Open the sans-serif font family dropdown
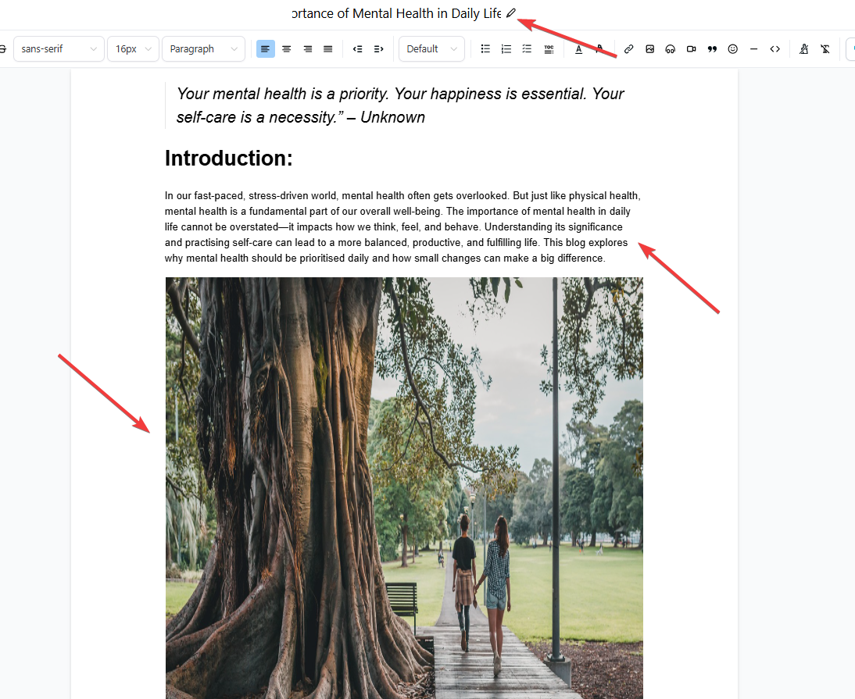855x699 pixels. (x=59, y=49)
